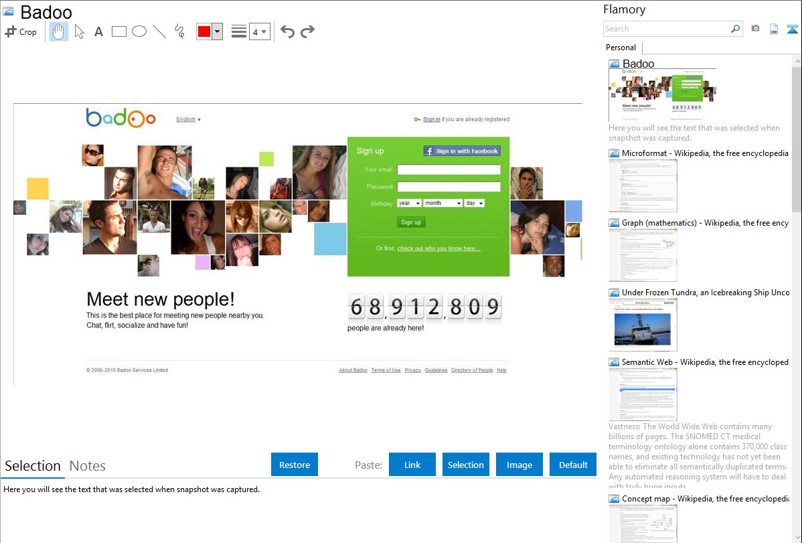Viewport: 802px width, 543px height.
Task: Open the birthday month dropdown
Action: (x=443, y=203)
